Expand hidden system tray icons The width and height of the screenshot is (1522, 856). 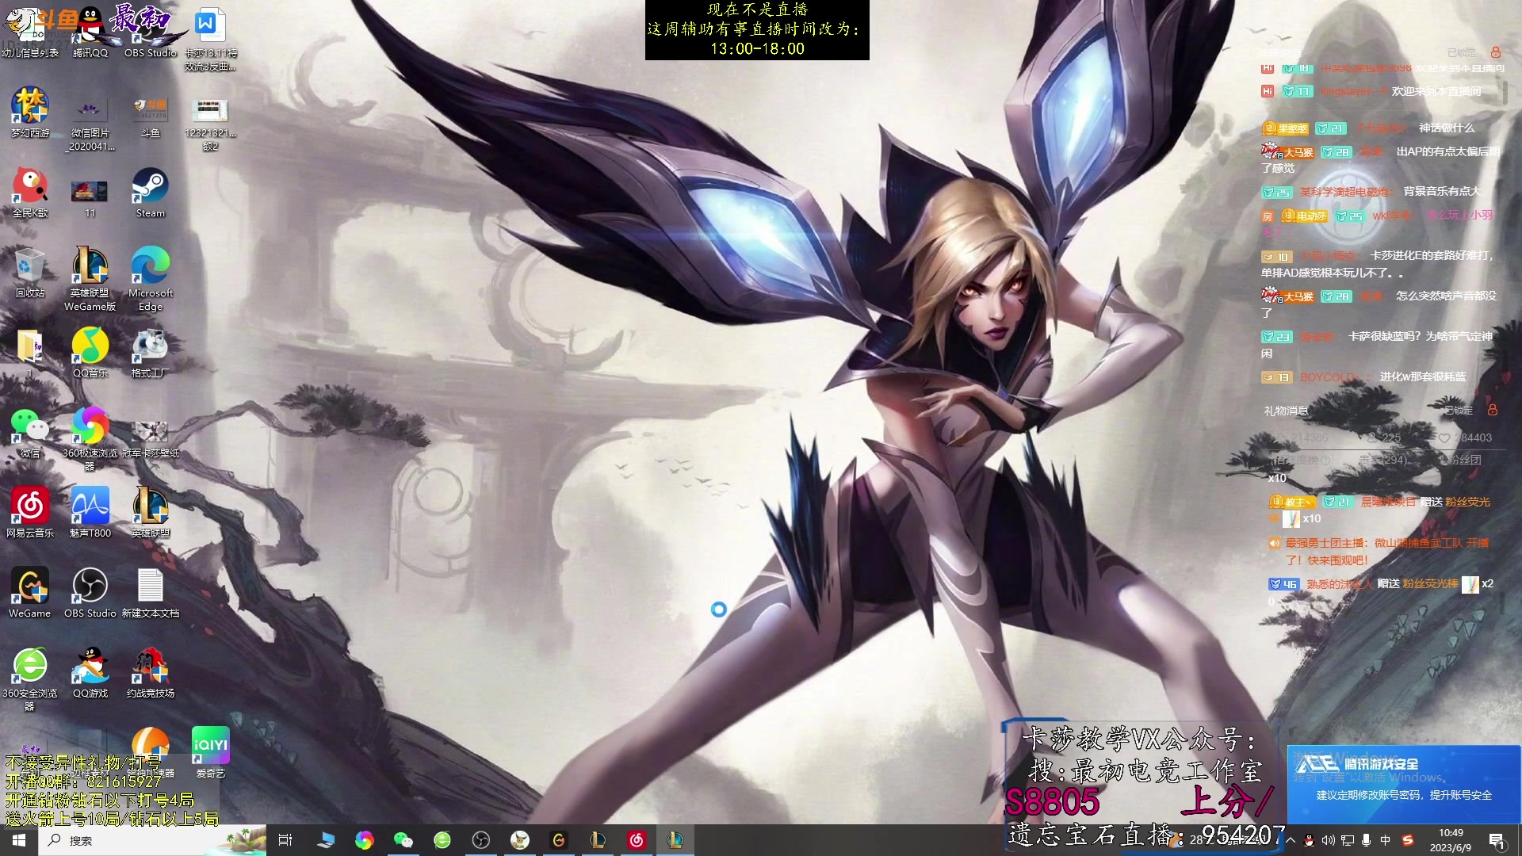1291,840
